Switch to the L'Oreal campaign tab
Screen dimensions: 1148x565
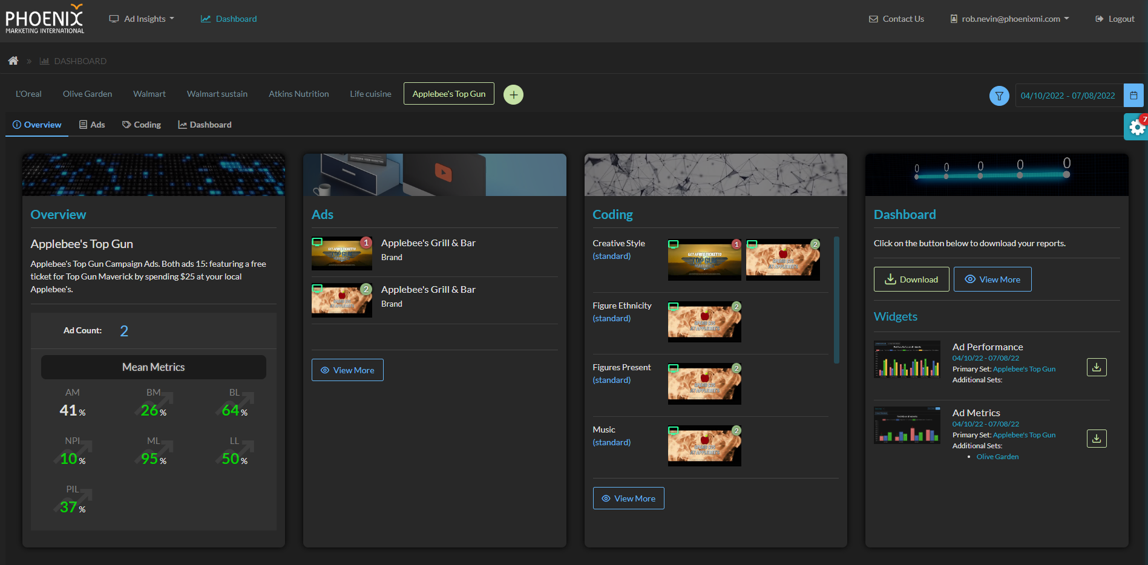point(28,94)
